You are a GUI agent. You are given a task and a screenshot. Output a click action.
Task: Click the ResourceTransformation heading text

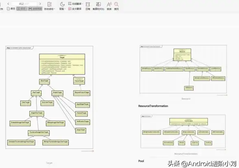(153, 106)
